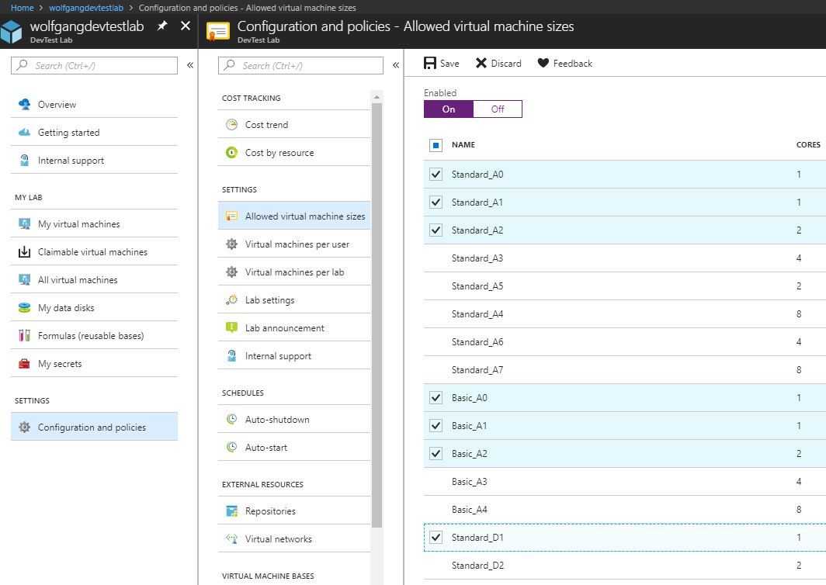Click the Lab announcement icon
Viewport: 826px width, 585px height.
point(232,327)
